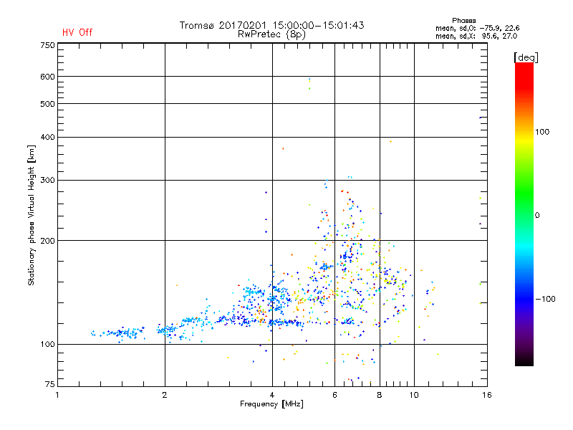
Task: Click the "Frequency [MHz]" axis title
Action: [271, 404]
